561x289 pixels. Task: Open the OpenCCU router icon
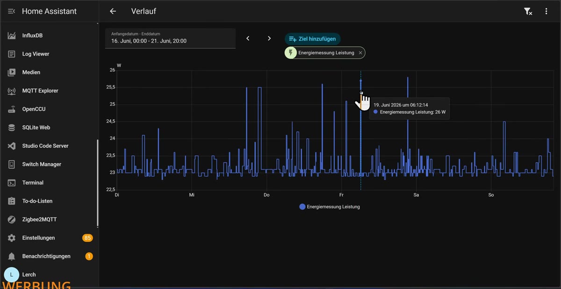[x=12, y=109]
